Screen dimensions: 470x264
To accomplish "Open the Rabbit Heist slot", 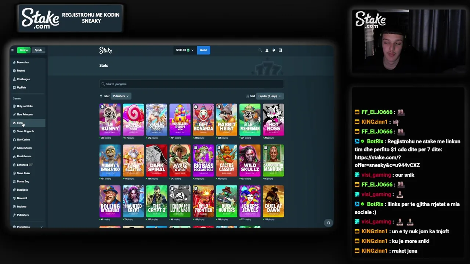I will click(227, 120).
